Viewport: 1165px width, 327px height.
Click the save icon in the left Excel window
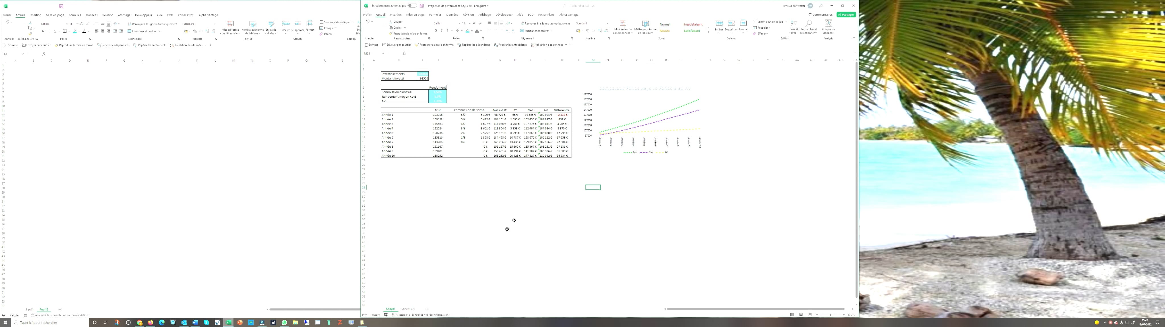61,6
